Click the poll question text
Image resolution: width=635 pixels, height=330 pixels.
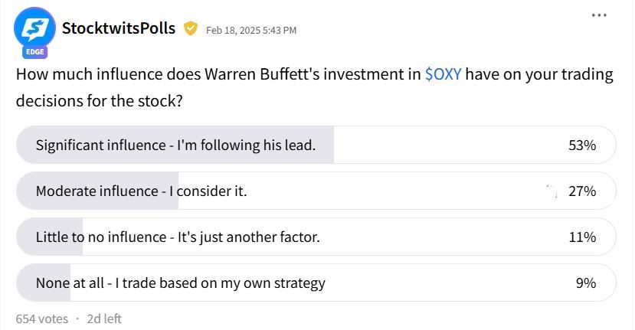(314, 87)
